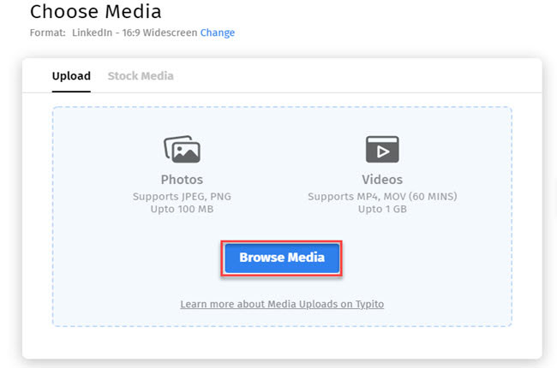Click the 'Supports JPEG, PNG' text
The width and height of the screenshot is (557, 368).
[x=182, y=197]
